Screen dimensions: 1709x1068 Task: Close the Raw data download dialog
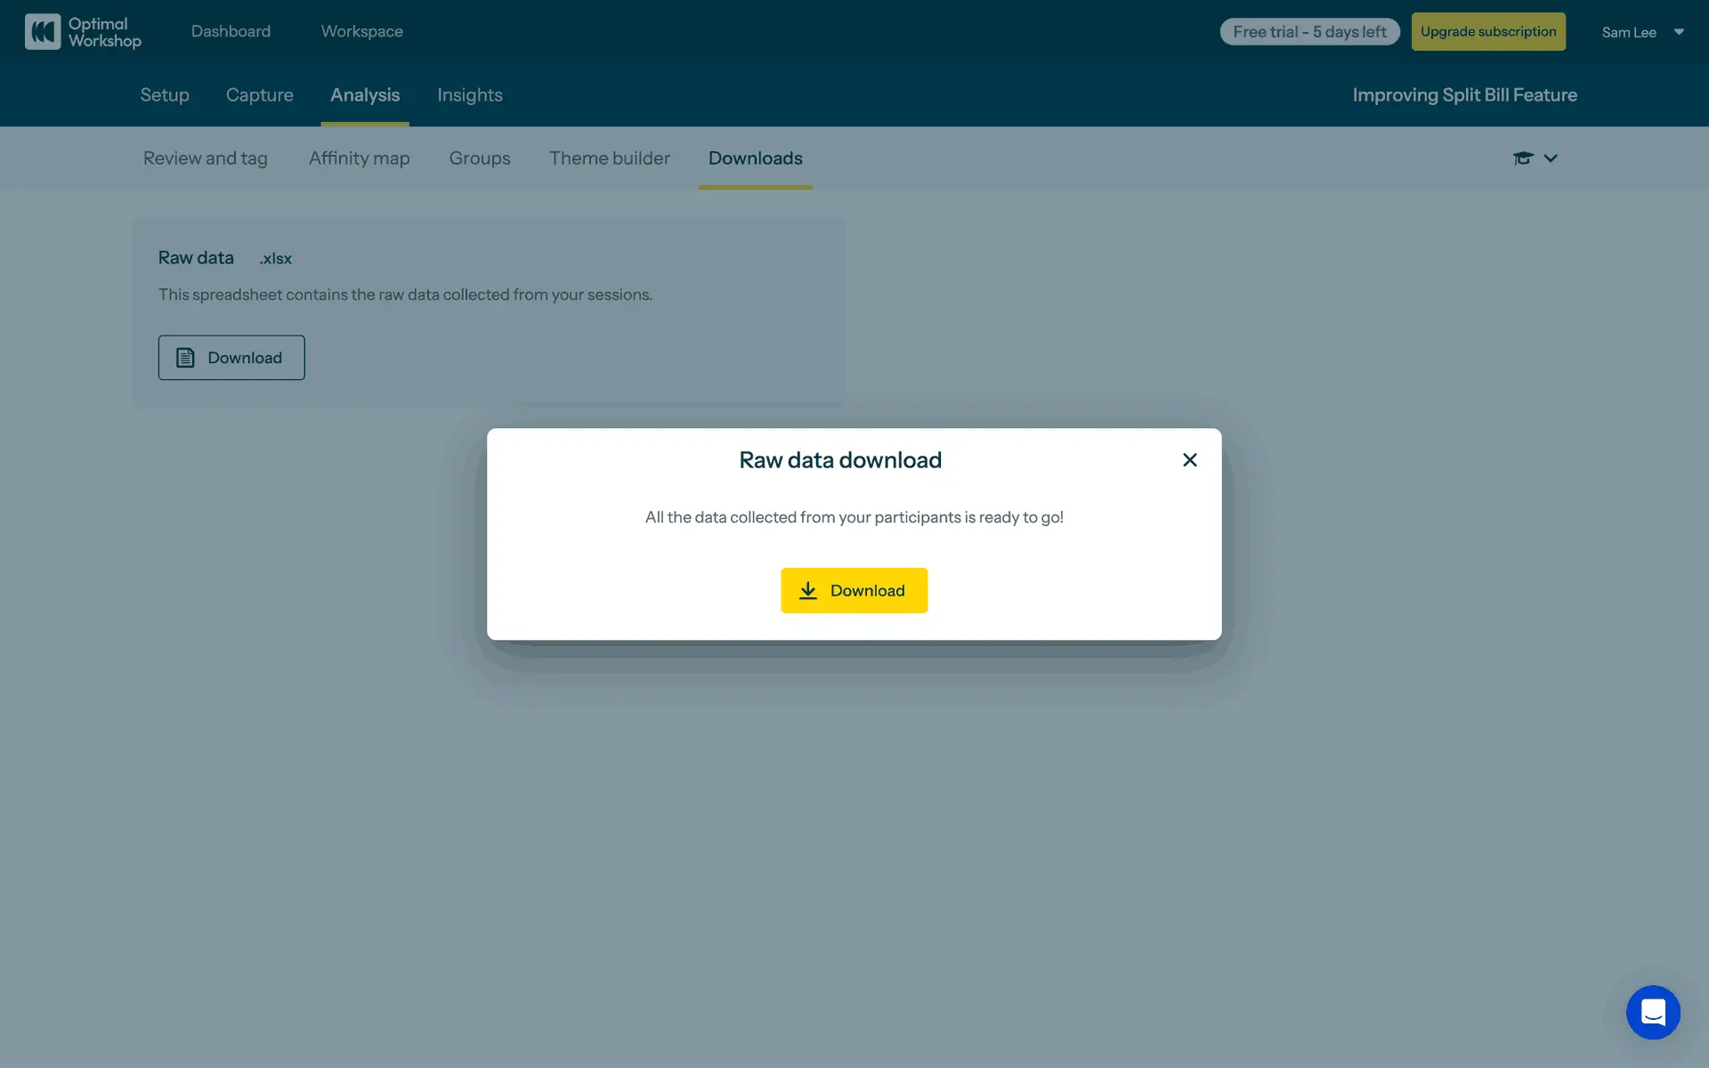tap(1189, 460)
